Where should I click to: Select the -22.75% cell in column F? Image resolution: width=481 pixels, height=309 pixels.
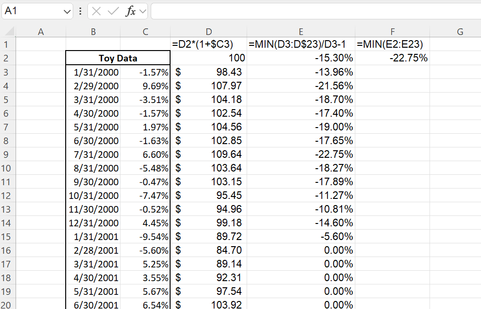click(392, 58)
